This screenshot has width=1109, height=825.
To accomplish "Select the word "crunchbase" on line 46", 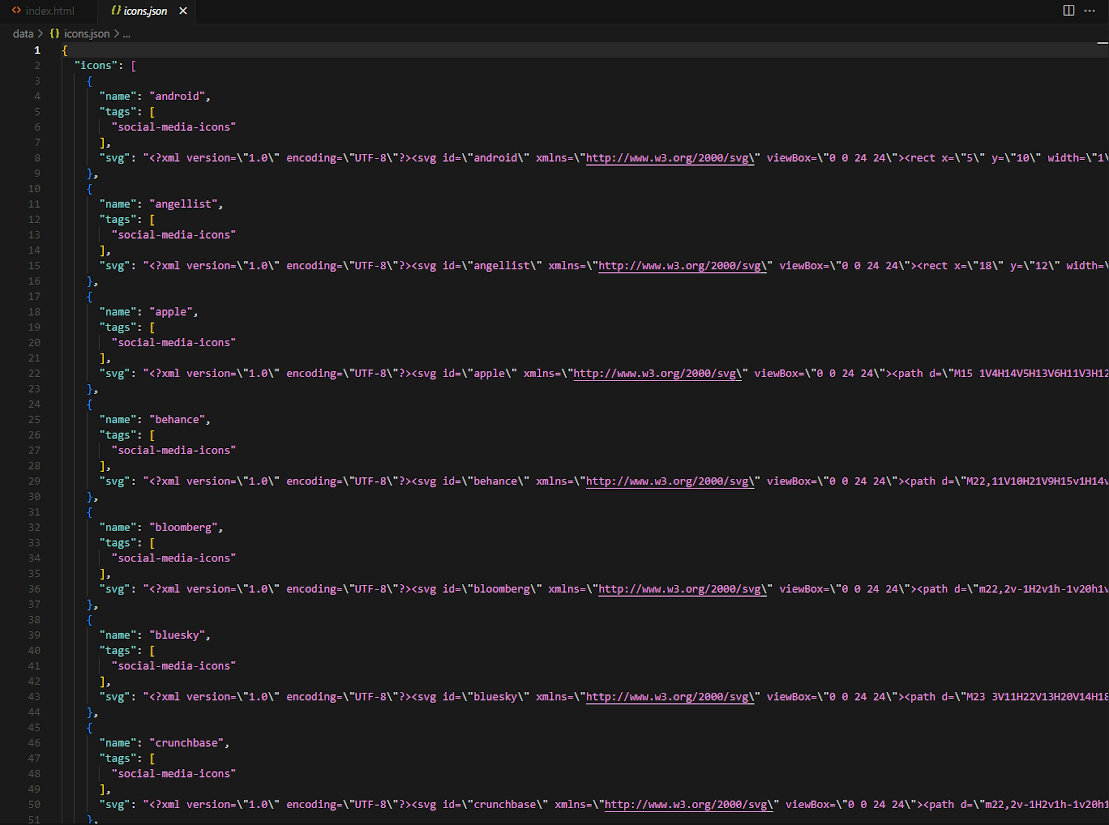I will pyautogui.click(x=188, y=743).
